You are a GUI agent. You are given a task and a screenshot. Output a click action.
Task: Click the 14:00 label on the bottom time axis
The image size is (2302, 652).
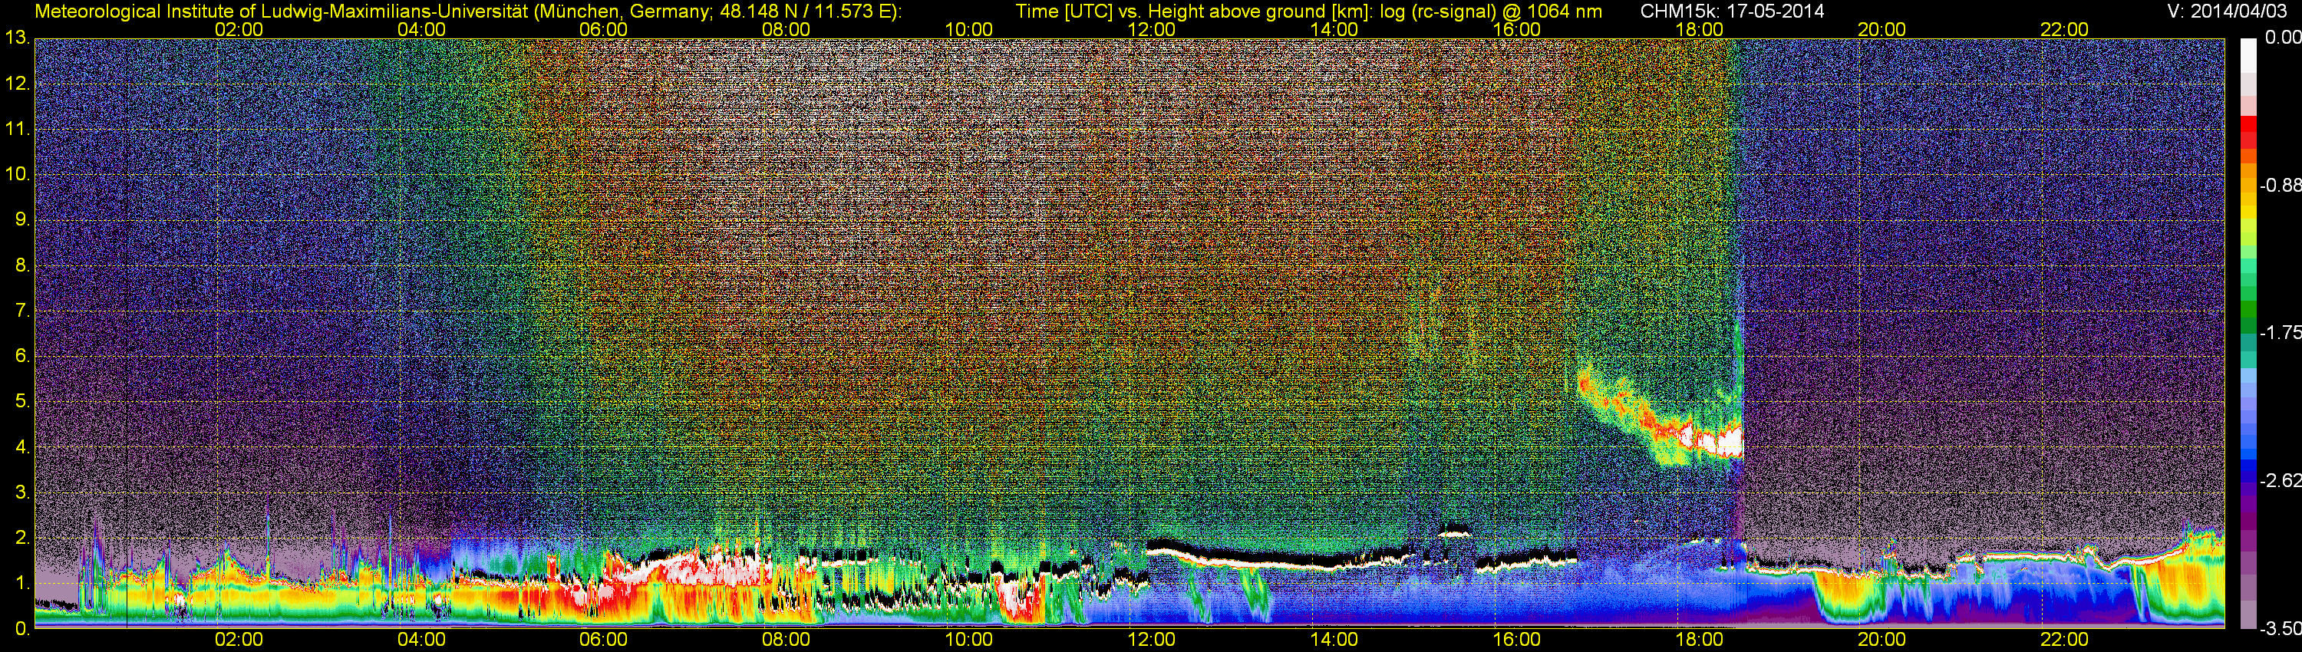point(1334,640)
